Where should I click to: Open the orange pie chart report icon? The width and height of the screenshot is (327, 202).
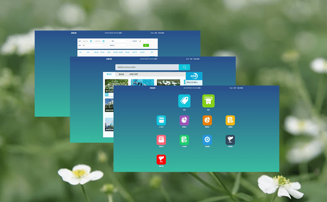[207, 120]
